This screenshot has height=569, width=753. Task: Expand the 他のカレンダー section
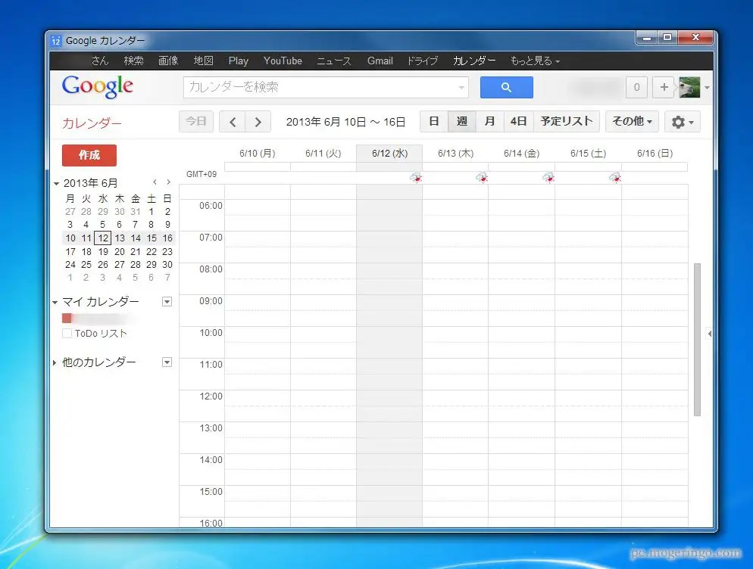tap(56, 362)
